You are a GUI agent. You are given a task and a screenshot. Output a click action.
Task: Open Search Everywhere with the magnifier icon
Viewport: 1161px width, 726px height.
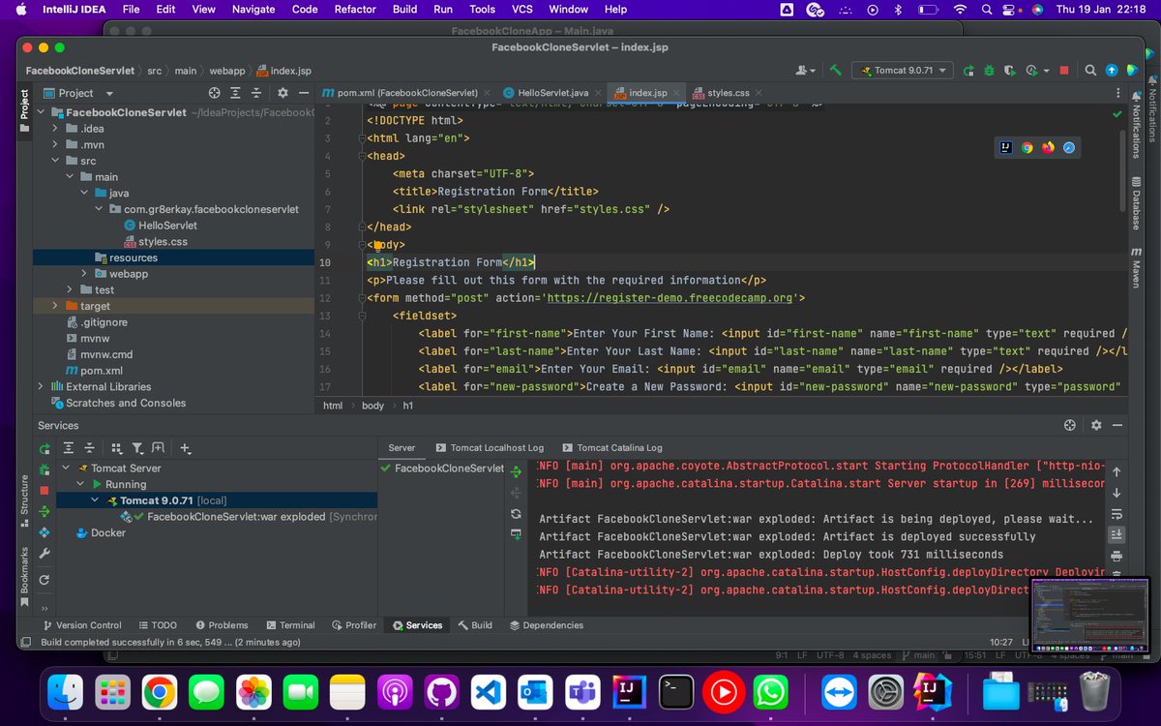(x=1089, y=70)
